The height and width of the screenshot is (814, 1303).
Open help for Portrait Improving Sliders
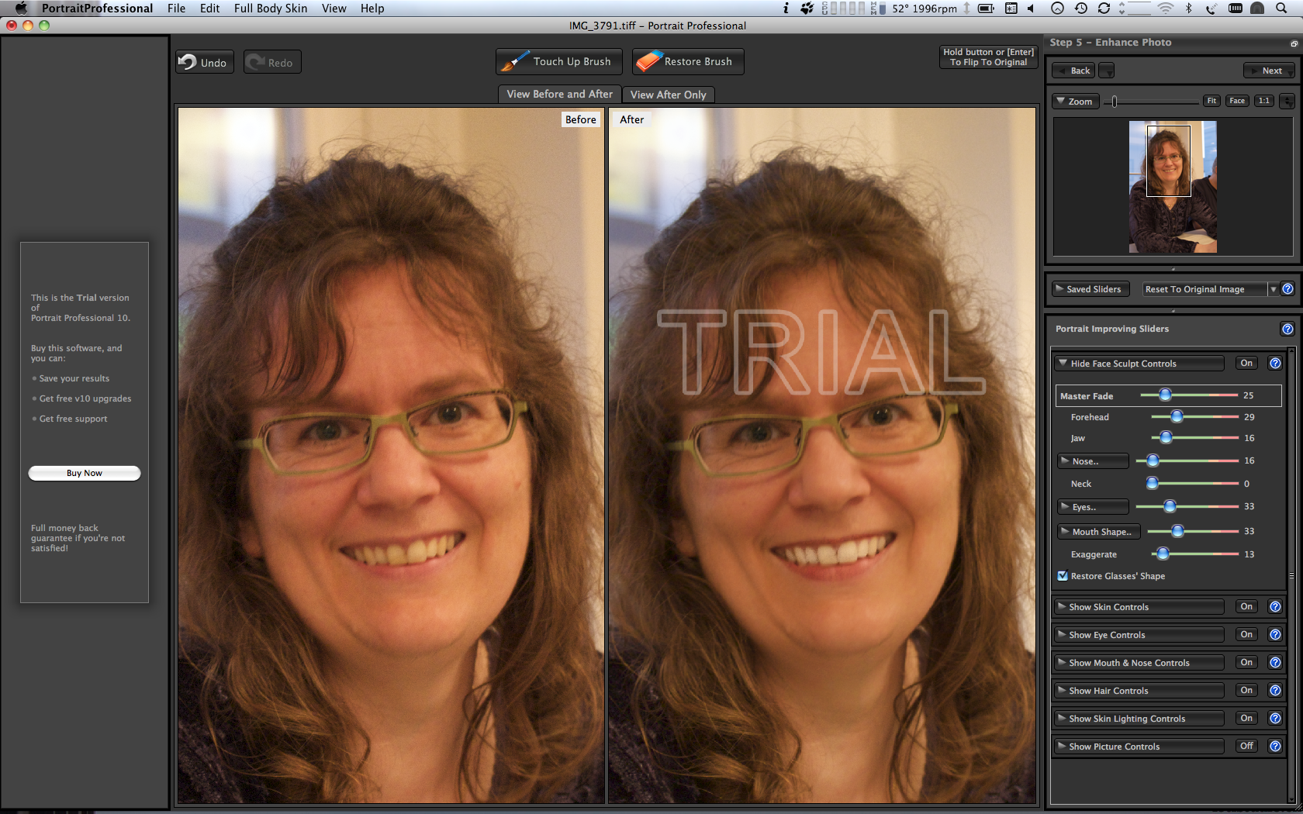point(1287,329)
